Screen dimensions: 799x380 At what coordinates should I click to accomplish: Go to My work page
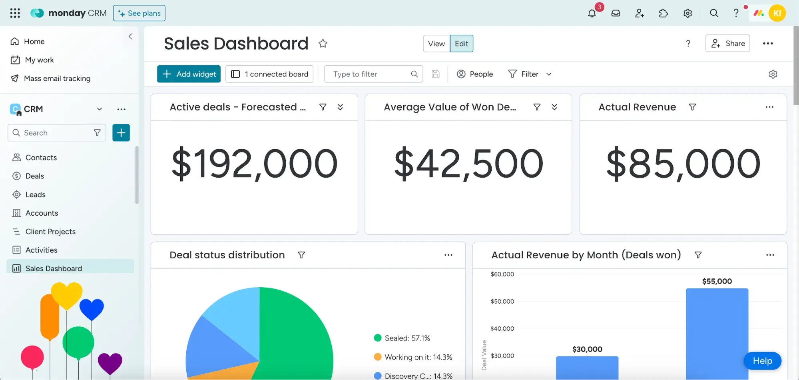(x=39, y=60)
